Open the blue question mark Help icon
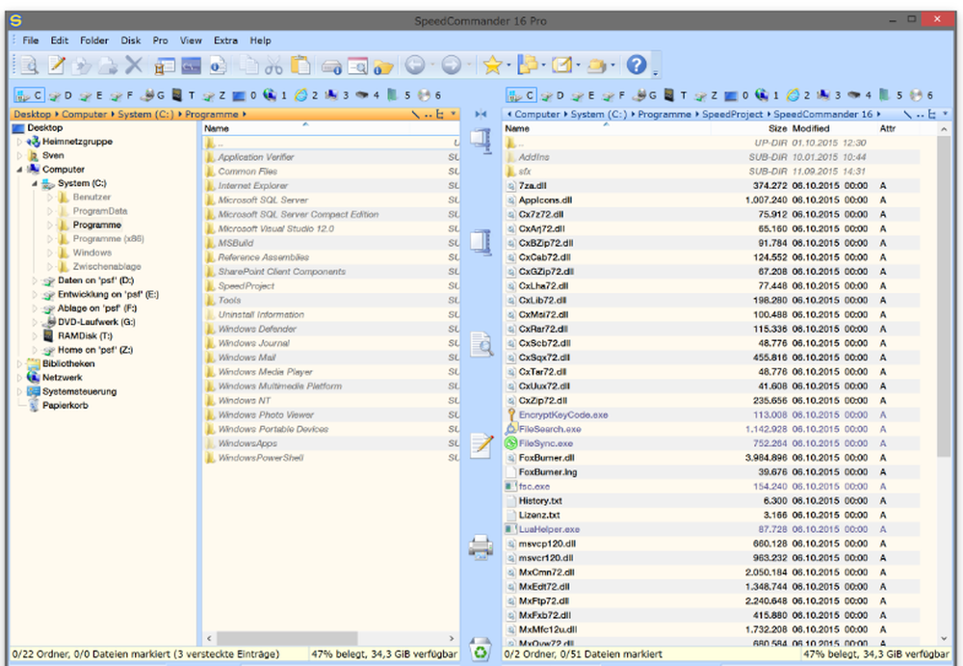This screenshot has height=666, width=963. (x=637, y=65)
